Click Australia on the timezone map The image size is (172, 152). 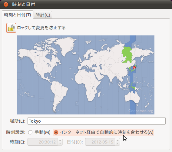coord(132,97)
